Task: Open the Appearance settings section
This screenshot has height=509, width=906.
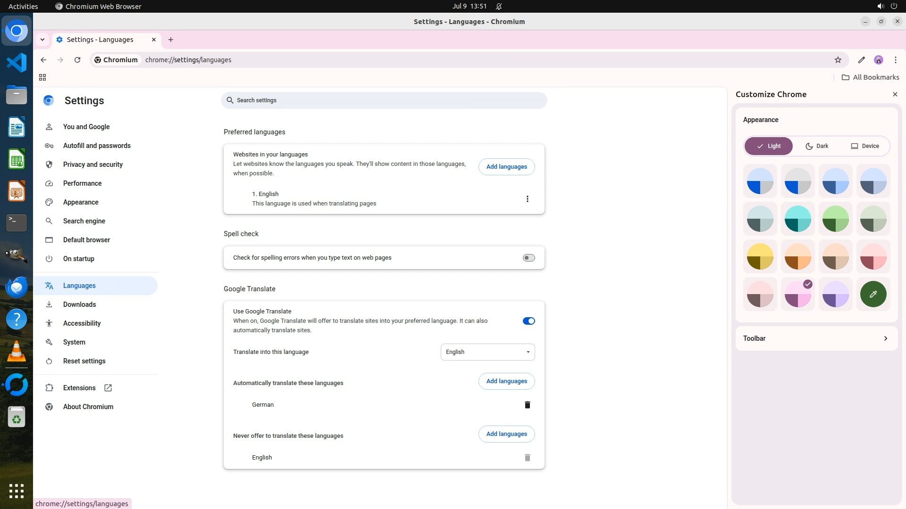Action: coord(81,202)
